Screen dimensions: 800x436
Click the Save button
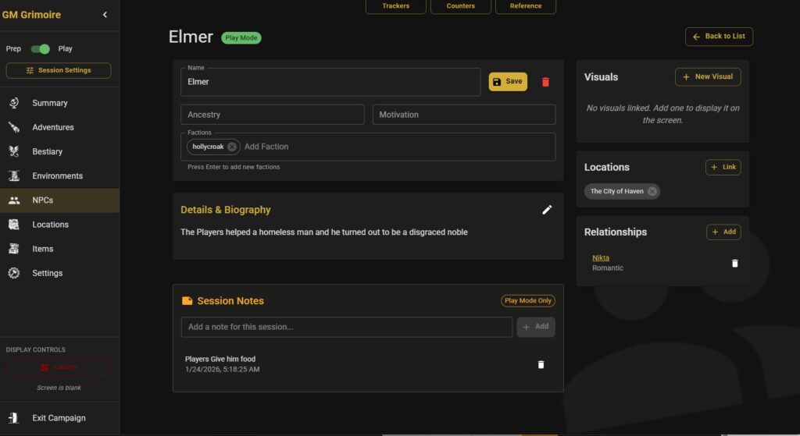(508, 82)
